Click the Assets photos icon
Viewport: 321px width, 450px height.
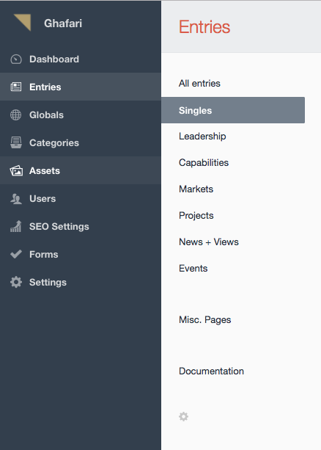[16, 171]
